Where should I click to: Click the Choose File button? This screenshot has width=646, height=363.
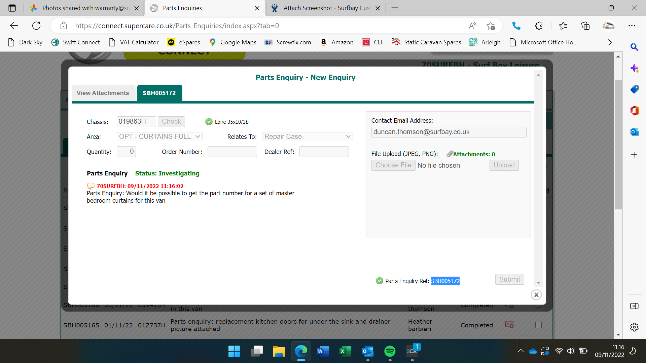(393, 165)
